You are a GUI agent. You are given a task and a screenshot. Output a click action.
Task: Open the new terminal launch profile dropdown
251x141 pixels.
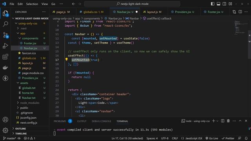pyautogui.click(x=217, y=121)
